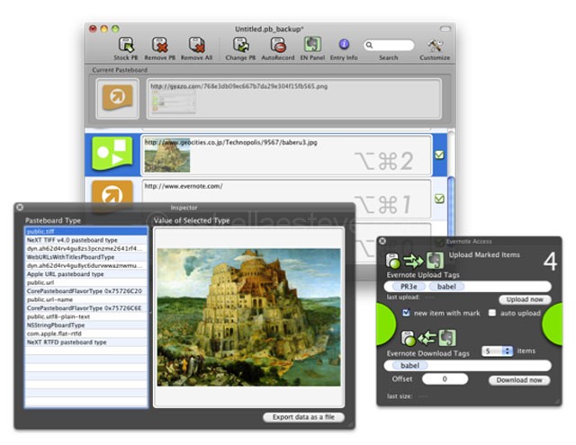Screen dimensions: 576x445
Task: Toggle the mark checkbox for evernote.com entry
Action: pyautogui.click(x=439, y=199)
